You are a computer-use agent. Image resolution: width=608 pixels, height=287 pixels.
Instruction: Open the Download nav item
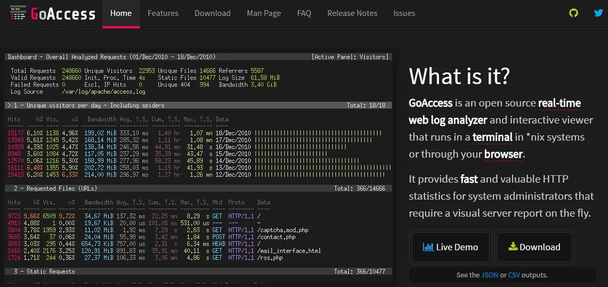coord(212,13)
